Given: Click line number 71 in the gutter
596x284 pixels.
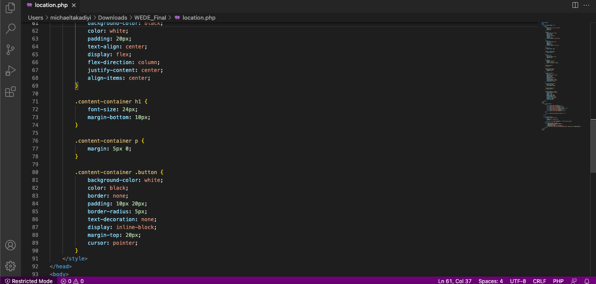Looking at the screenshot, I should [35, 101].
